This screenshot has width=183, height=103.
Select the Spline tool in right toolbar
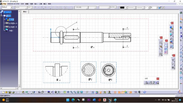[181, 60]
